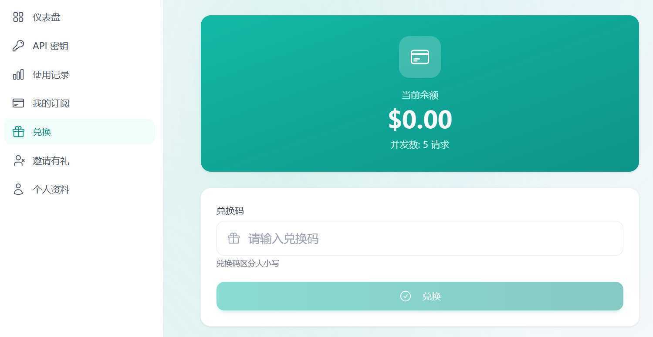This screenshot has width=653, height=337.
Task: Click the 兑换码区分大小写 hint text
Action: (x=248, y=263)
